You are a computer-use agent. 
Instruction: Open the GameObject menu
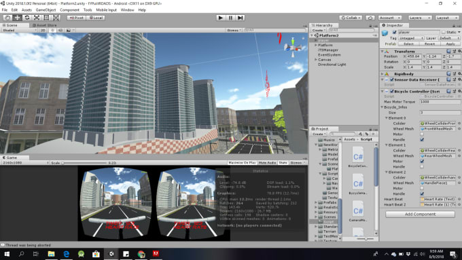point(46,10)
